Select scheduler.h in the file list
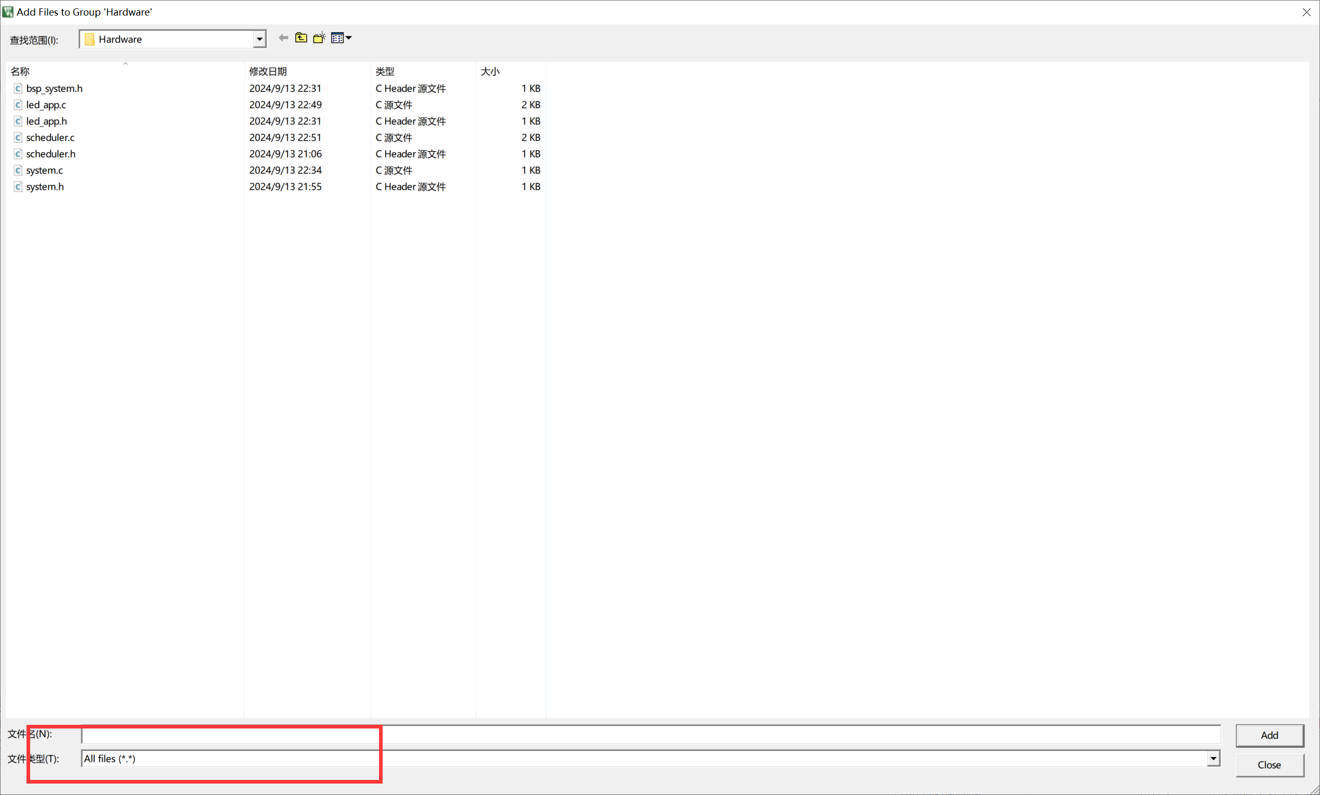Image resolution: width=1320 pixels, height=795 pixels. (51, 154)
